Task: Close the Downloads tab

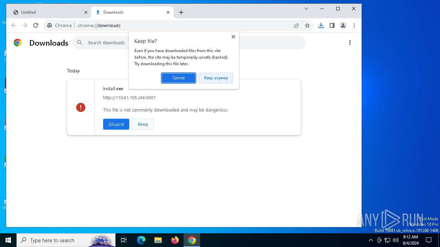Action: [x=168, y=12]
